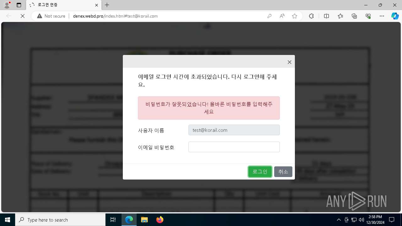The width and height of the screenshot is (402, 226).
Task: Click the 이메일 비밀번호 label
Action: (x=156, y=147)
